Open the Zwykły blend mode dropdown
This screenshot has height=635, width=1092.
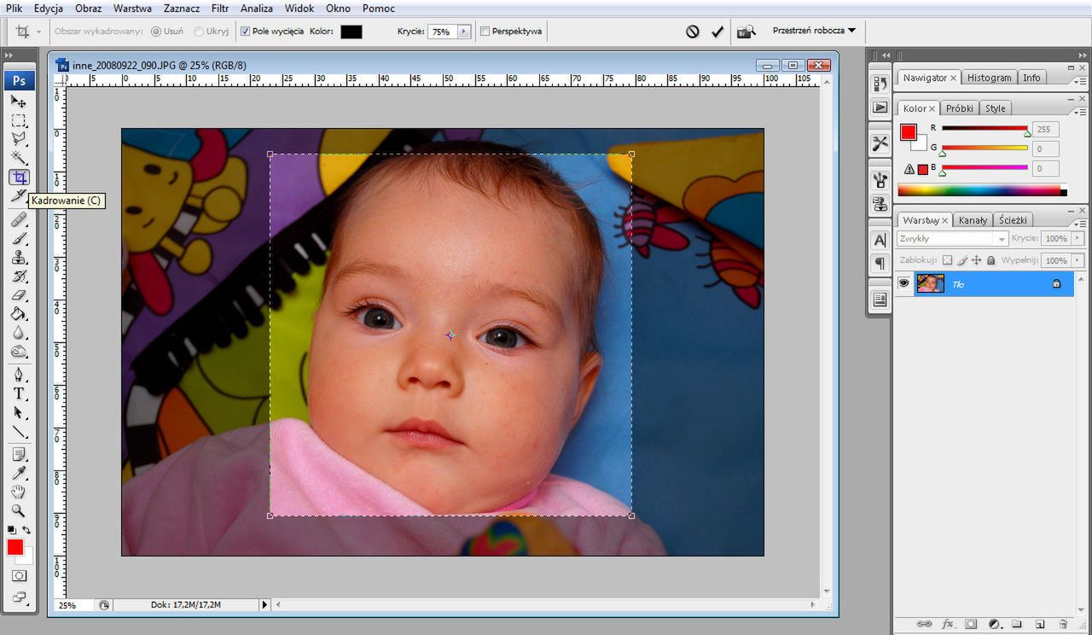click(x=952, y=239)
